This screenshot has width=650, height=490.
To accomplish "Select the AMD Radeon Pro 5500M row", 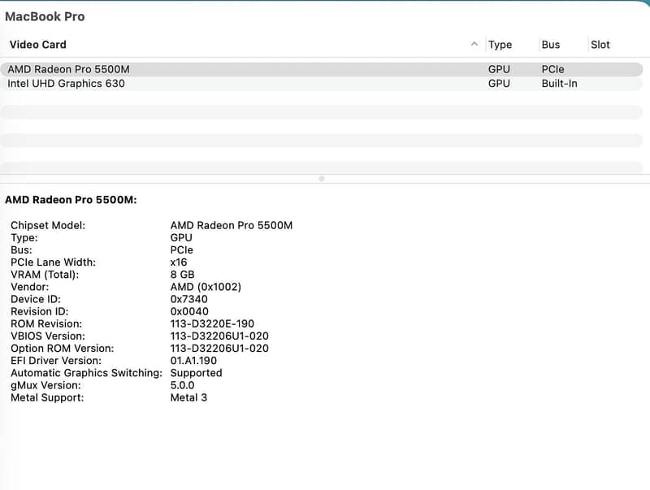I will point(322,69).
